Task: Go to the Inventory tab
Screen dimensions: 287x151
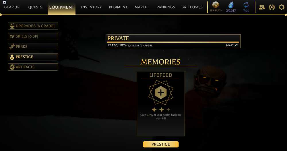Action: (91, 7)
